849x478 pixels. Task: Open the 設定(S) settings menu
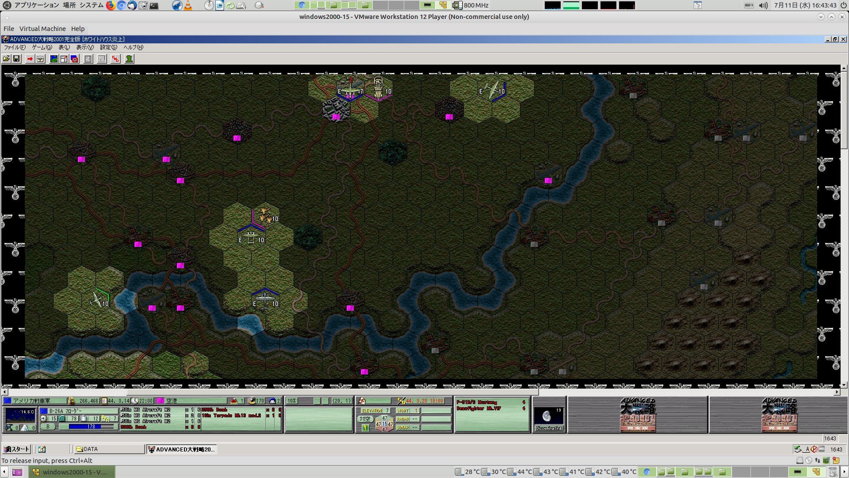click(108, 47)
